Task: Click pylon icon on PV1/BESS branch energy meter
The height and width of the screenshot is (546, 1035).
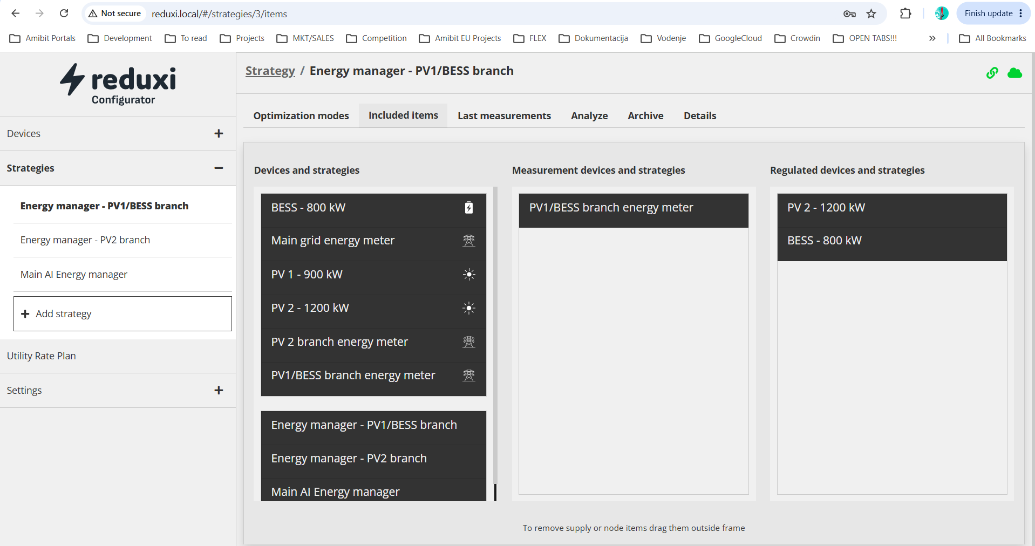Action: (x=469, y=376)
